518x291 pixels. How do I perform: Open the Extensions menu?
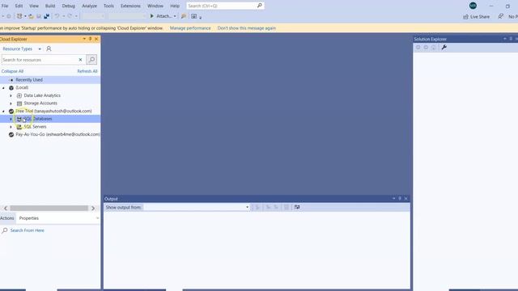(x=130, y=6)
